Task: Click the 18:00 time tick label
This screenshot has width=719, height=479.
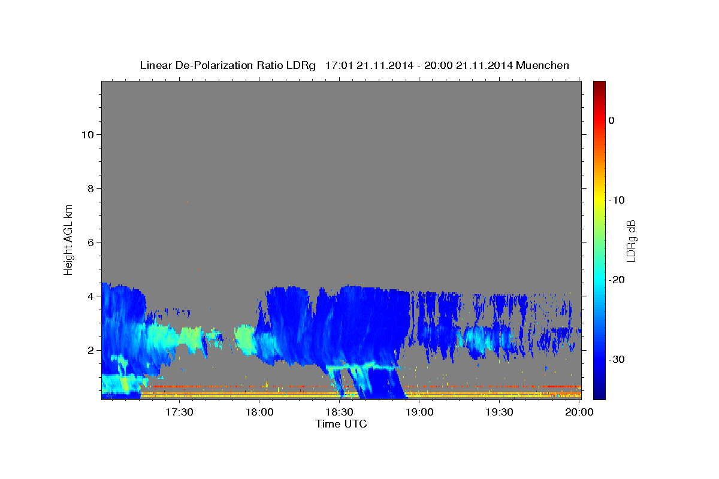Action: point(259,412)
